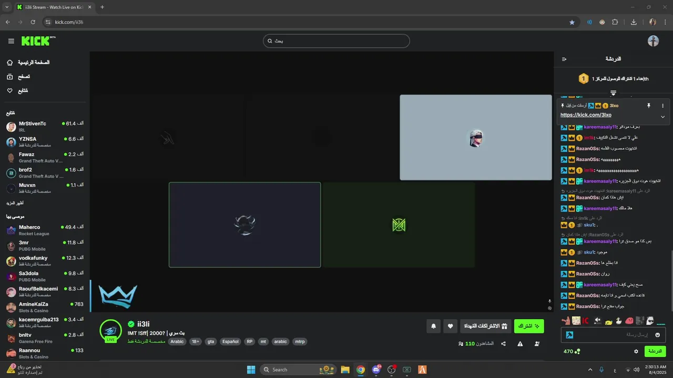Click the chat message input field
The width and height of the screenshot is (673, 378).
pyautogui.click(x=613, y=335)
